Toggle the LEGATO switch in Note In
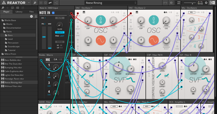217x114 pixels. click(x=60, y=32)
